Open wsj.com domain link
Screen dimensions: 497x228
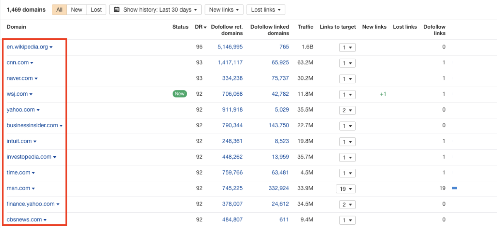point(17,94)
